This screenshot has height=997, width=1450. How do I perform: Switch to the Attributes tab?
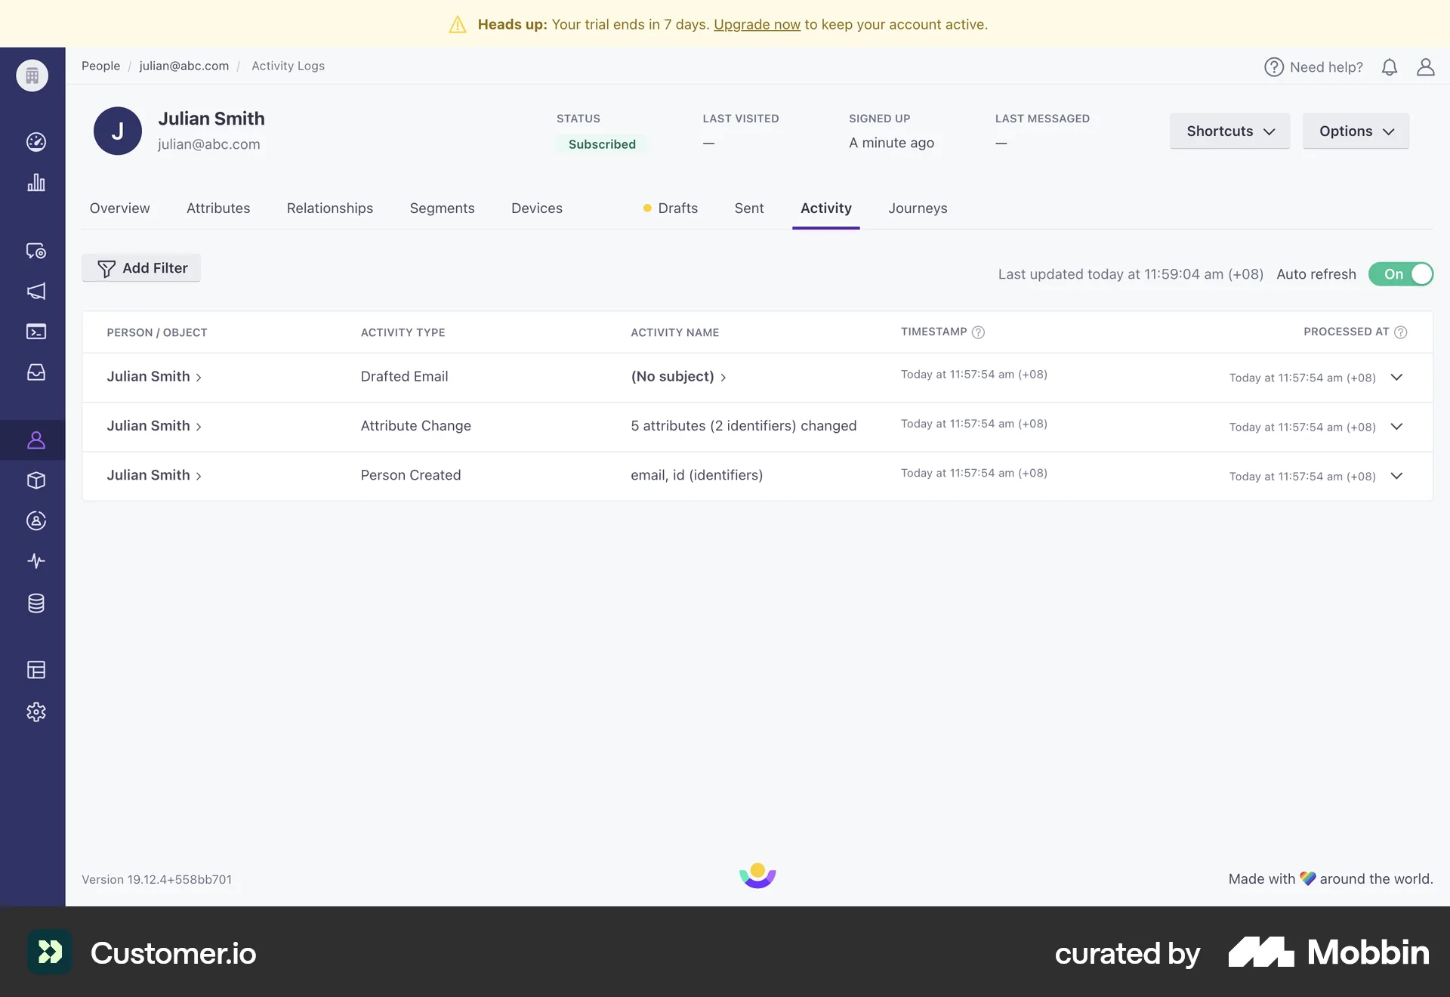click(218, 208)
